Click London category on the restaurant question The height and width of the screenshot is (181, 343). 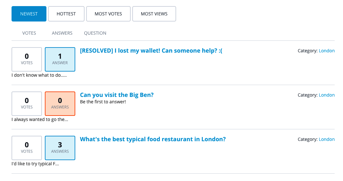coord(327,139)
